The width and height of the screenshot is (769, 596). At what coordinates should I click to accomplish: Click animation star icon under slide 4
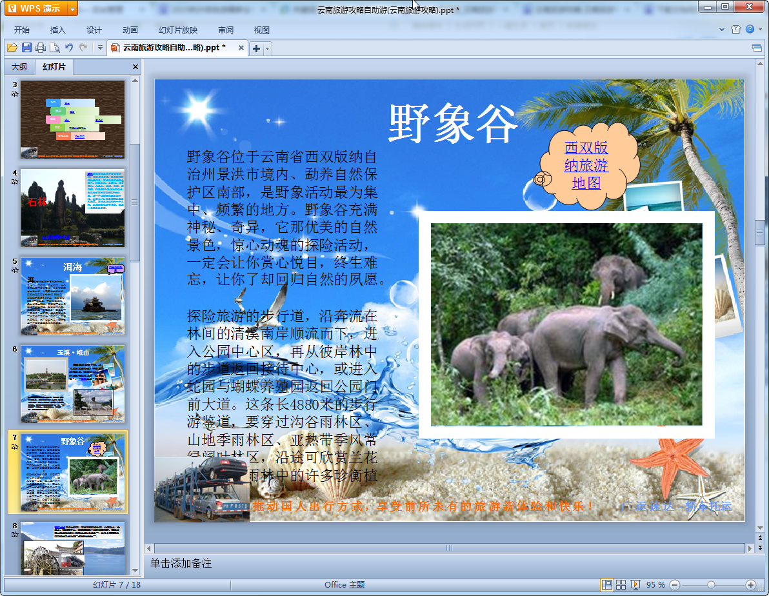(15, 182)
